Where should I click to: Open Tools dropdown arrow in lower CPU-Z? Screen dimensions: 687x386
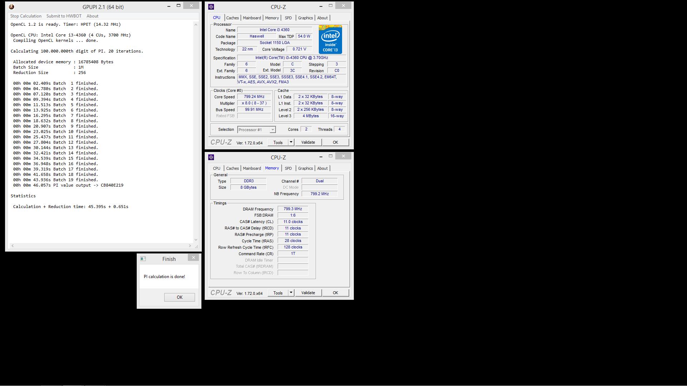291,293
